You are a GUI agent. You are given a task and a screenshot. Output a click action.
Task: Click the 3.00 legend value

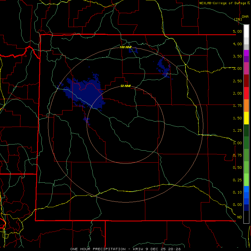237,69
